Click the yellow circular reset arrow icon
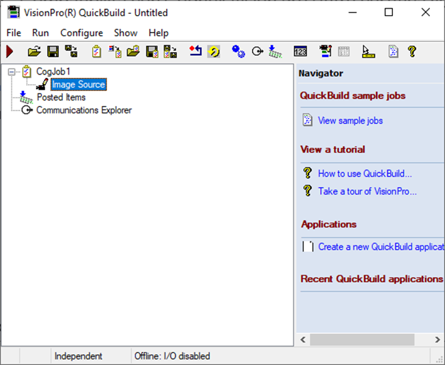This screenshot has height=365, width=445. point(214,51)
